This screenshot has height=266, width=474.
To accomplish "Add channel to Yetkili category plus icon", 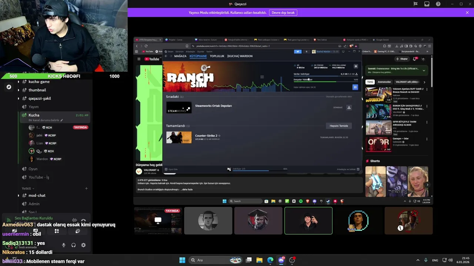I will tap(86, 188).
